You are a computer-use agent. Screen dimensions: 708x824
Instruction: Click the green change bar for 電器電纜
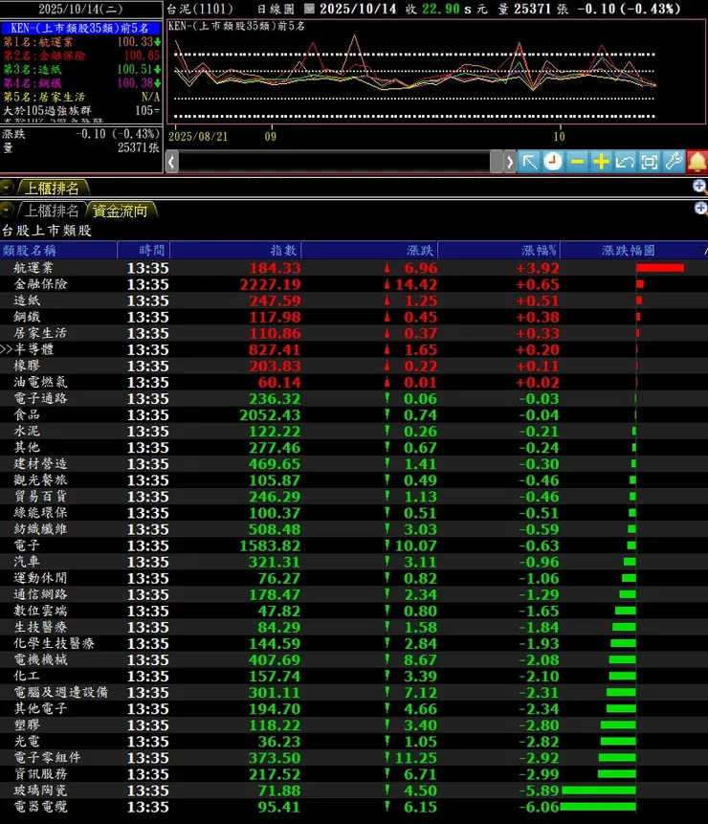[x=598, y=807]
